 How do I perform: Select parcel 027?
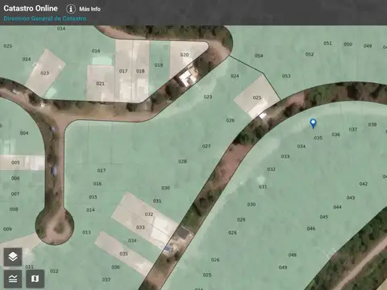(206, 146)
